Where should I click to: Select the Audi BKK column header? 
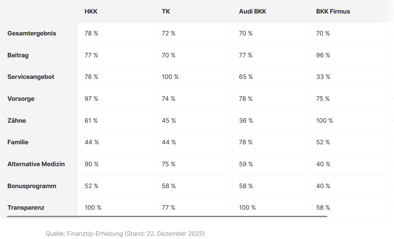[x=252, y=12]
